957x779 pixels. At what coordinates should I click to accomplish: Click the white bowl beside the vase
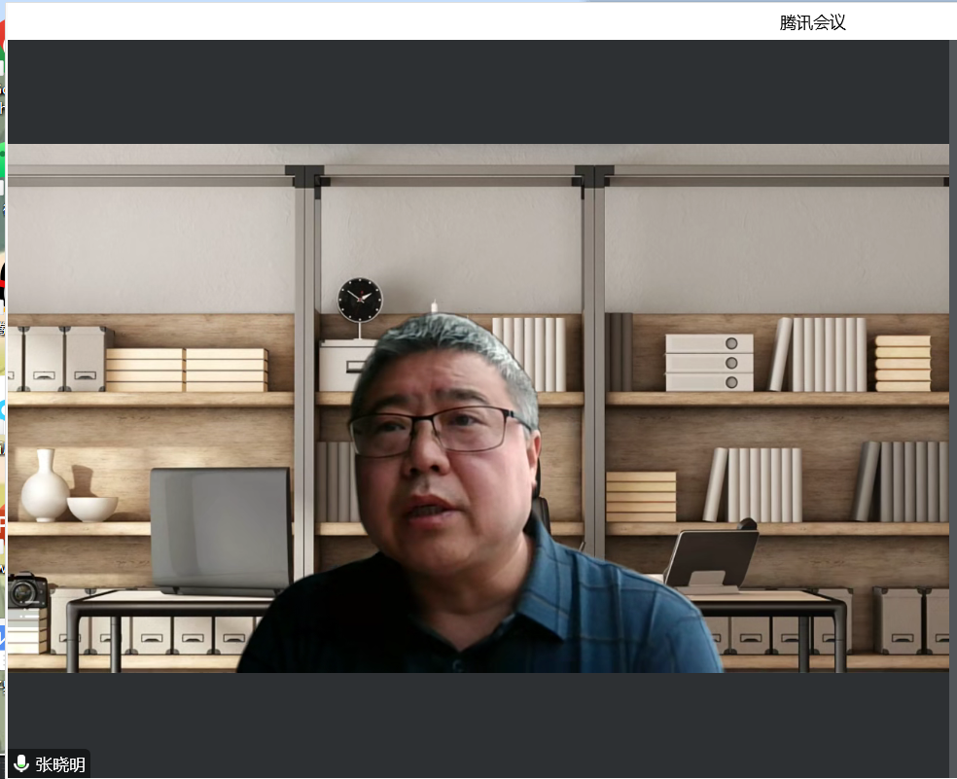pos(92,508)
